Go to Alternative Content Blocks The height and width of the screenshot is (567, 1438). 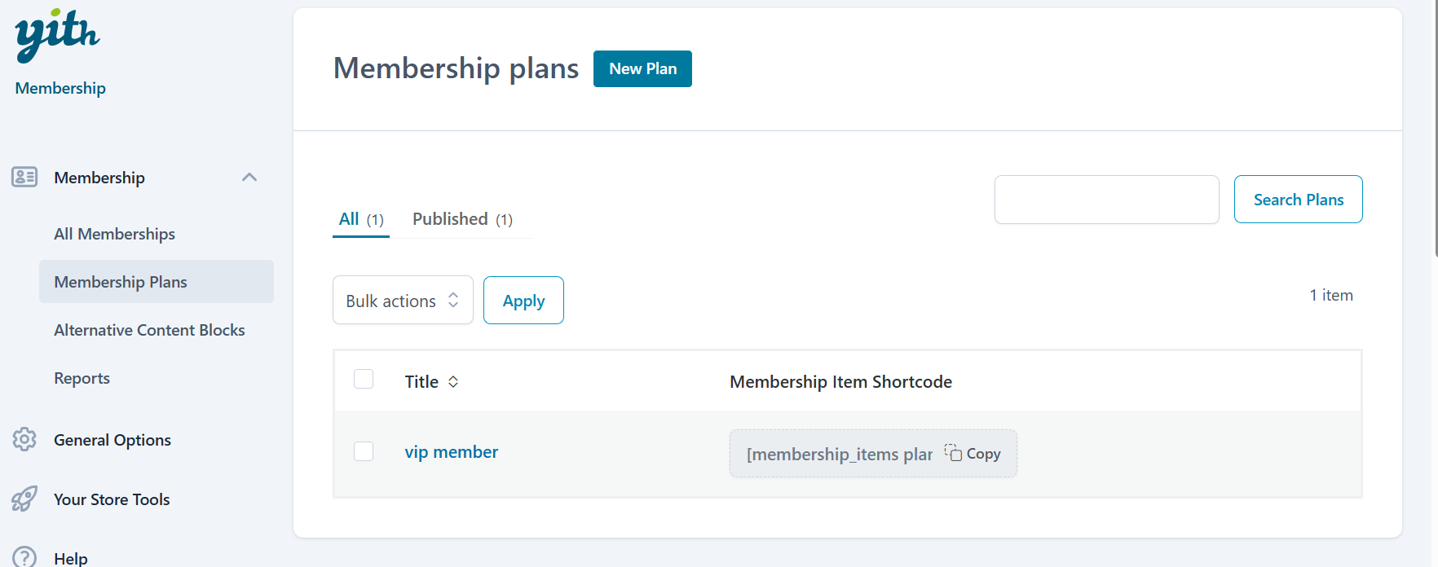(x=149, y=330)
